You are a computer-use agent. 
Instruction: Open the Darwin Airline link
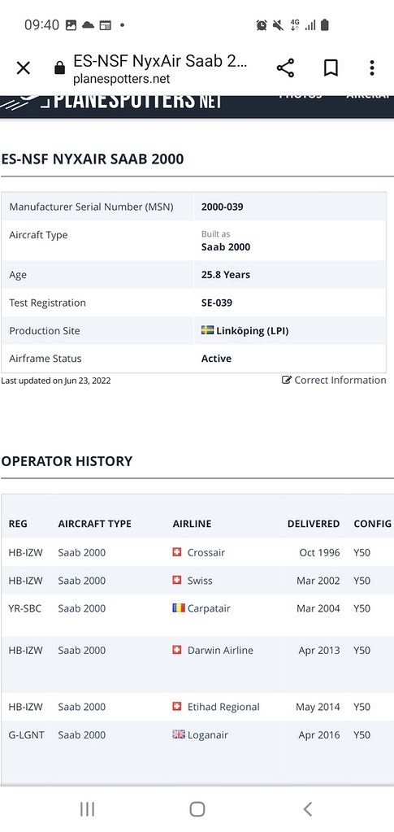pyautogui.click(x=220, y=650)
